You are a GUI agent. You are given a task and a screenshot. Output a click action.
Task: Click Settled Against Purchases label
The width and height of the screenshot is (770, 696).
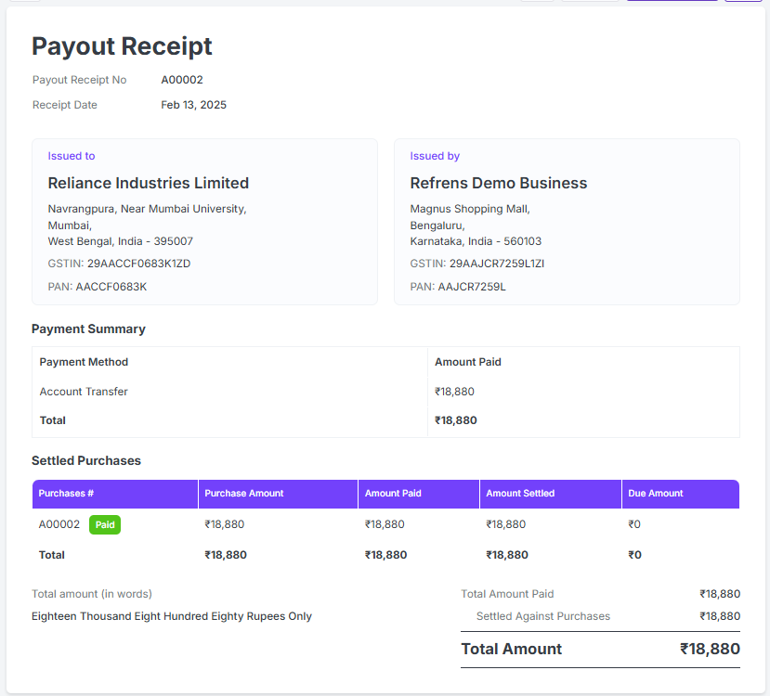point(543,616)
